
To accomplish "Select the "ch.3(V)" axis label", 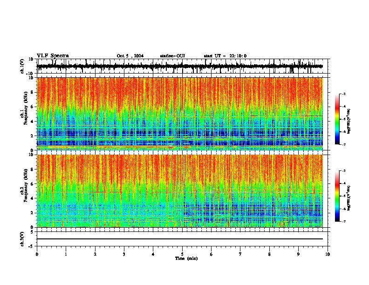I will coord(22,239).
